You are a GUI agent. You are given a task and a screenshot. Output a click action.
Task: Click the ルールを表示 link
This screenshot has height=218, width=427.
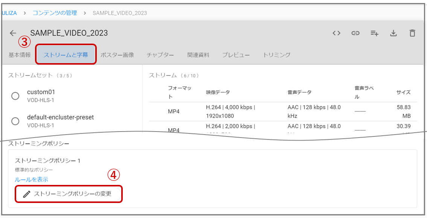[32, 180]
